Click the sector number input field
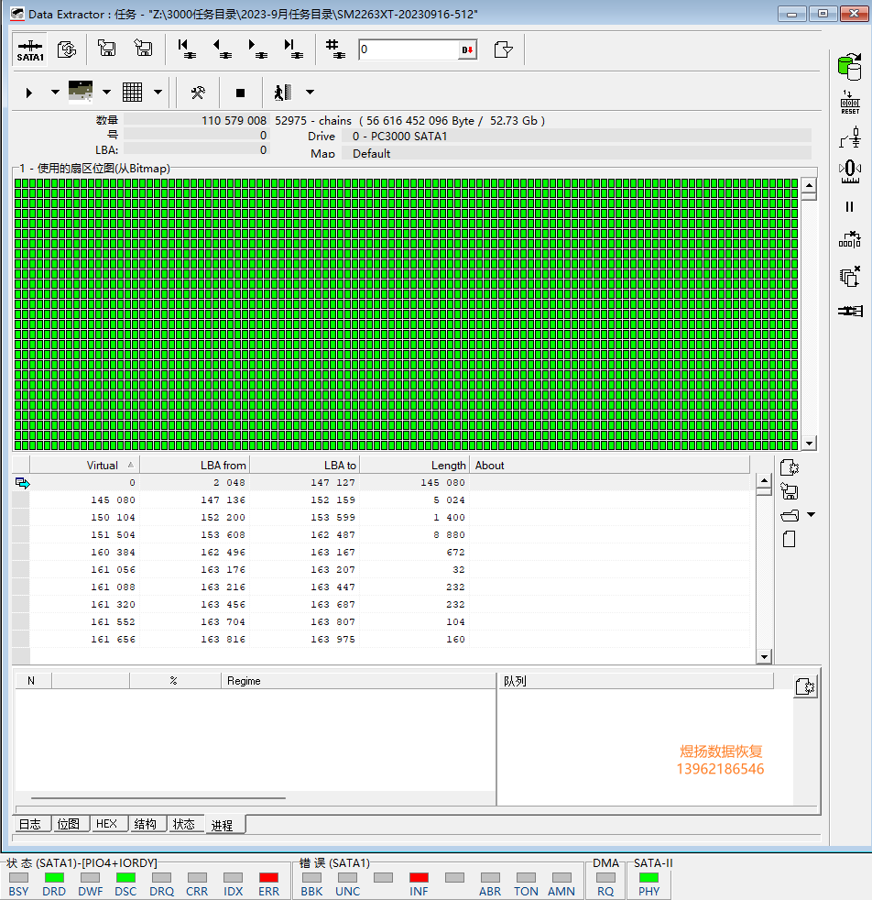The image size is (872, 900). coord(409,49)
